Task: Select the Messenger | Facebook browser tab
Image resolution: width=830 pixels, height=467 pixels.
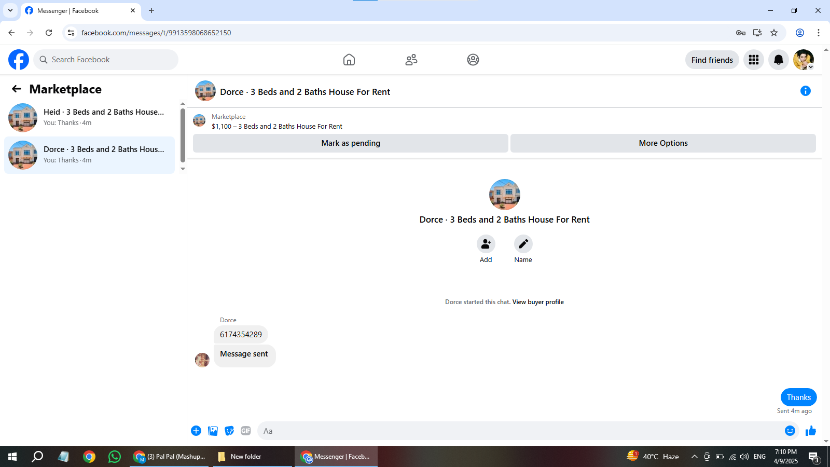Action: [x=80, y=11]
